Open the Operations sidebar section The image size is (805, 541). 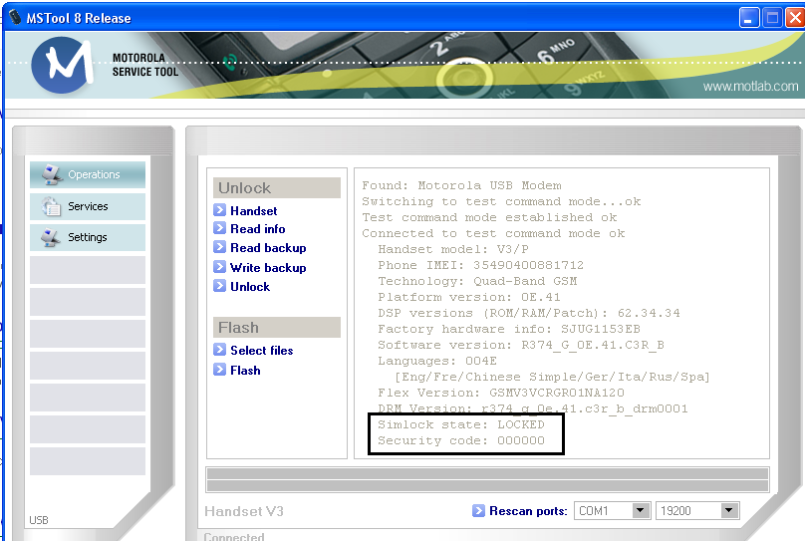click(x=88, y=174)
